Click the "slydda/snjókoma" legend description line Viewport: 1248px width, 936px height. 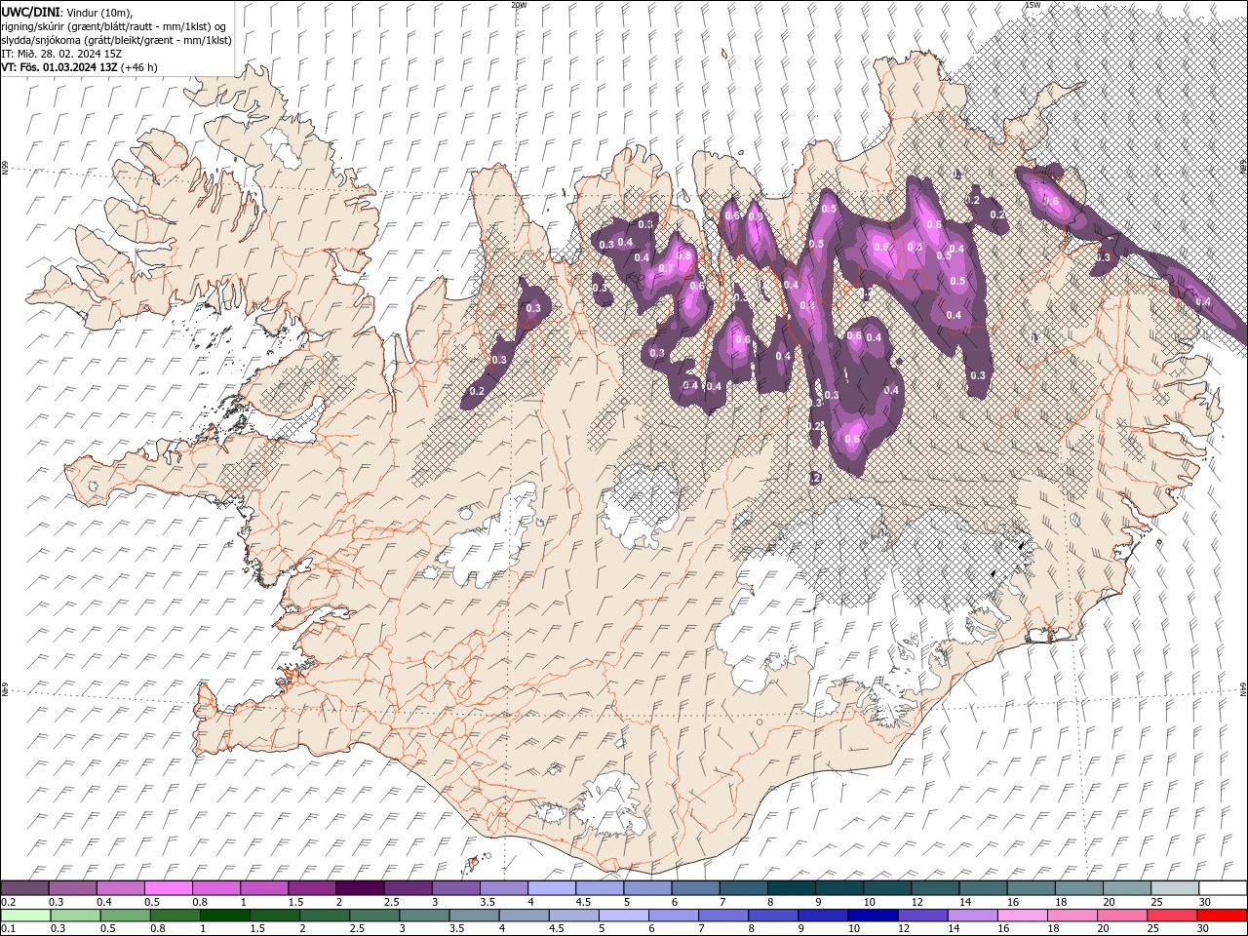click(x=116, y=39)
